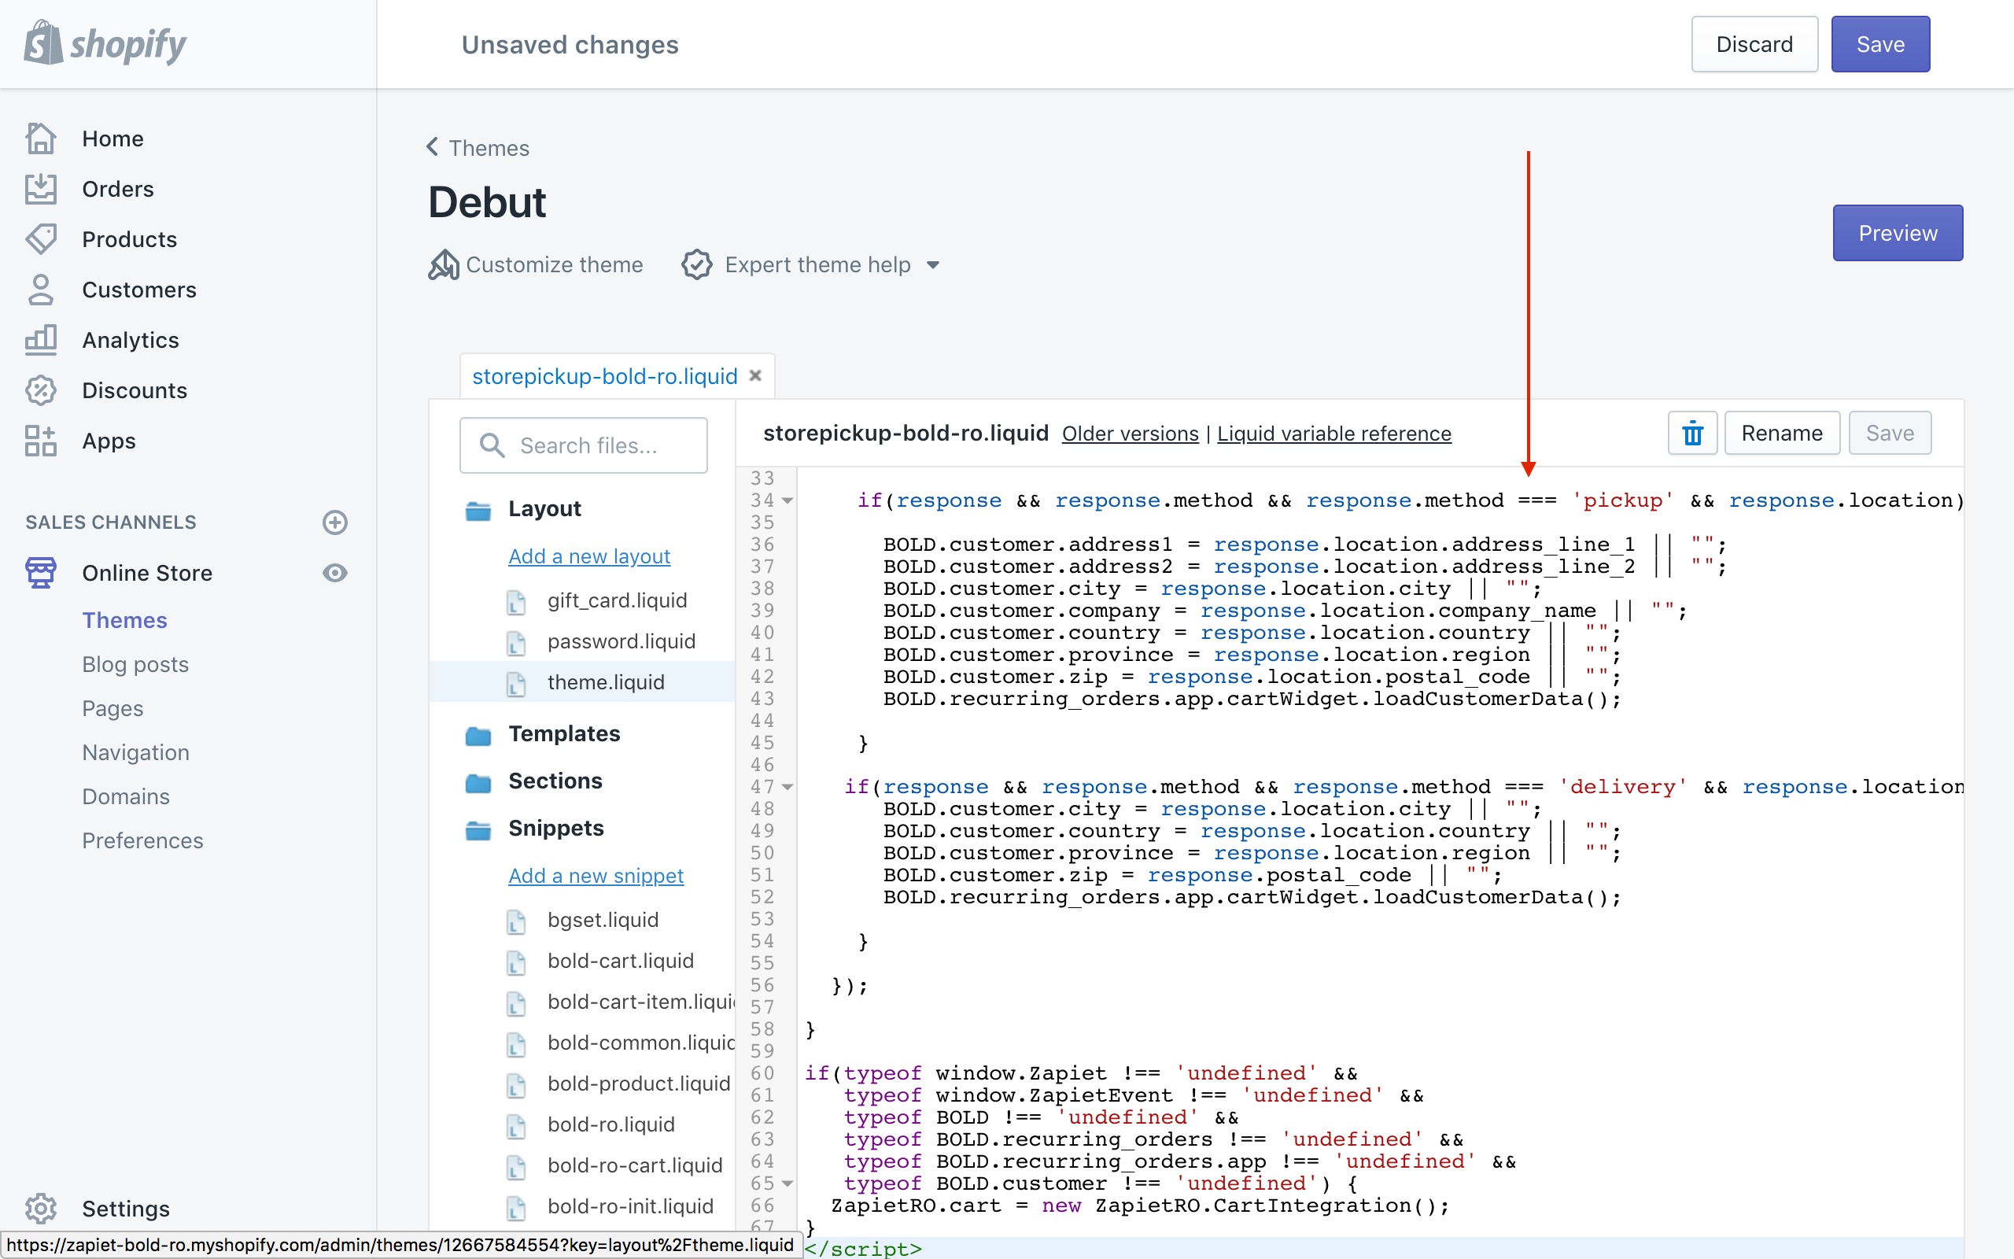Click the Discounts badge icon

40,390
